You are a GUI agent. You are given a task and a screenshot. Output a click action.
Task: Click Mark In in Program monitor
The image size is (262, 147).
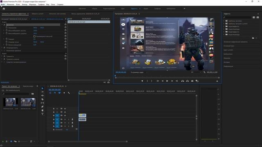(x=147, y=81)
